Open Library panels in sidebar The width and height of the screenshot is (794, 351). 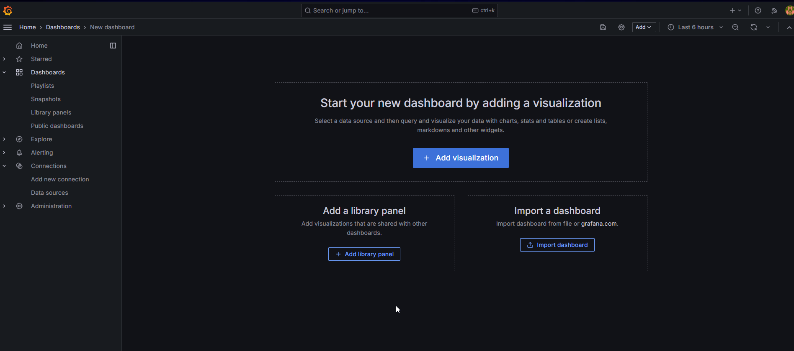[x=51, y=112]
